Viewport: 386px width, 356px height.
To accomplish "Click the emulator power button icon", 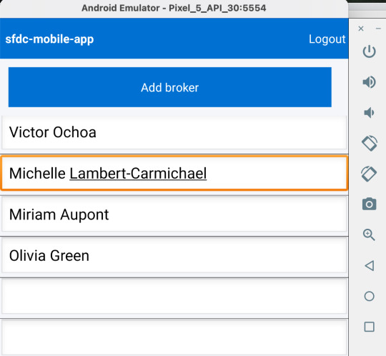I will coord(369,51).
